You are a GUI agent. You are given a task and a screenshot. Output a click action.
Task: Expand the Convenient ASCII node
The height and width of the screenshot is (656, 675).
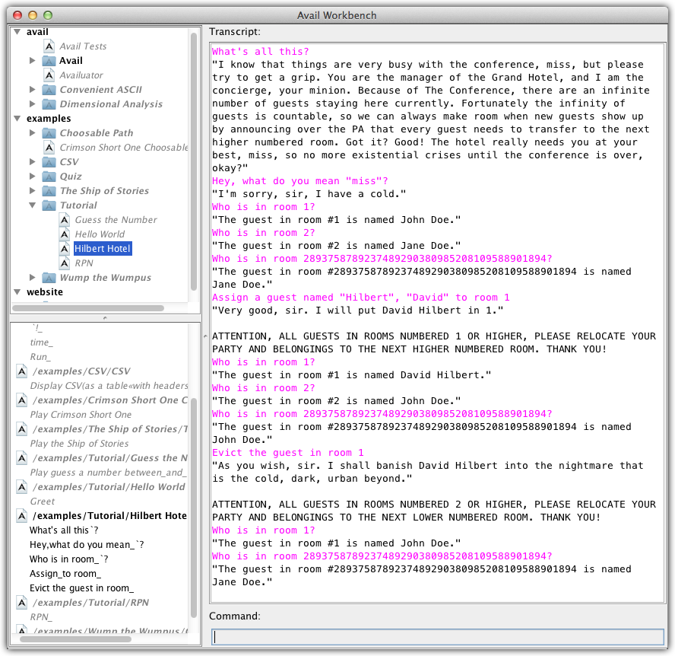tap(32, 90)
